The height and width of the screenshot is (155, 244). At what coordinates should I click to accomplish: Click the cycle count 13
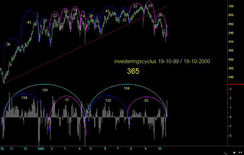pos(97,26)
